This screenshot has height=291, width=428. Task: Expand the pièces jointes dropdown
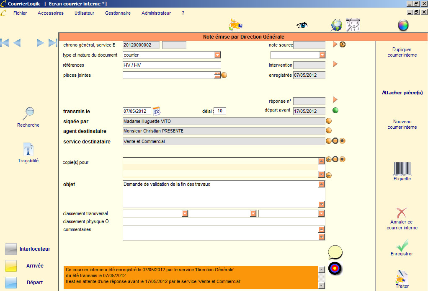coord(217,75)
